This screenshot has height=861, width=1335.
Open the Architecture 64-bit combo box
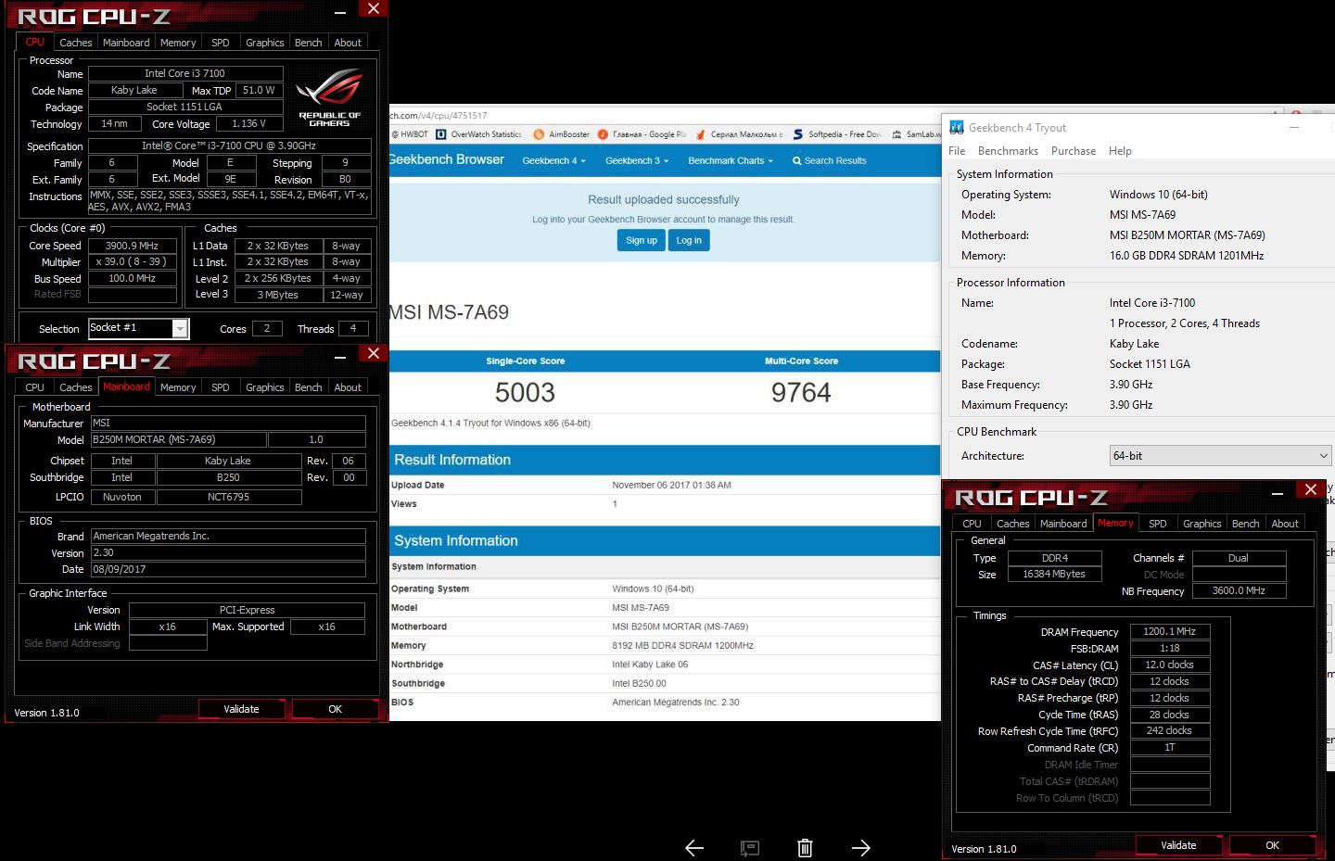[x=1220, y=456]
